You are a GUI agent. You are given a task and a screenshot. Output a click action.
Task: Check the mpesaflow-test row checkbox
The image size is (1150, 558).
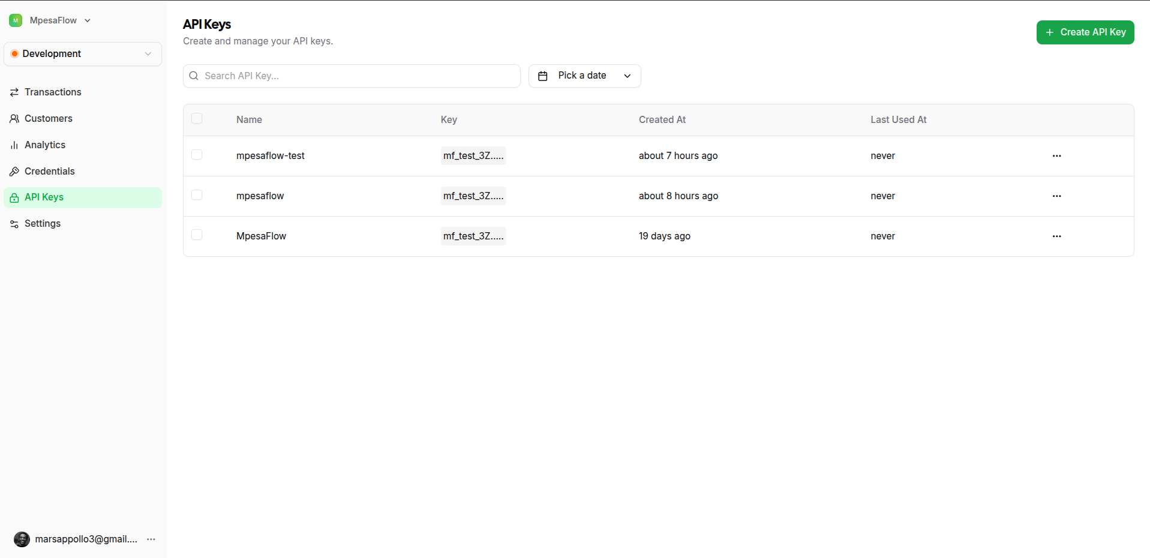click(197, 155)
